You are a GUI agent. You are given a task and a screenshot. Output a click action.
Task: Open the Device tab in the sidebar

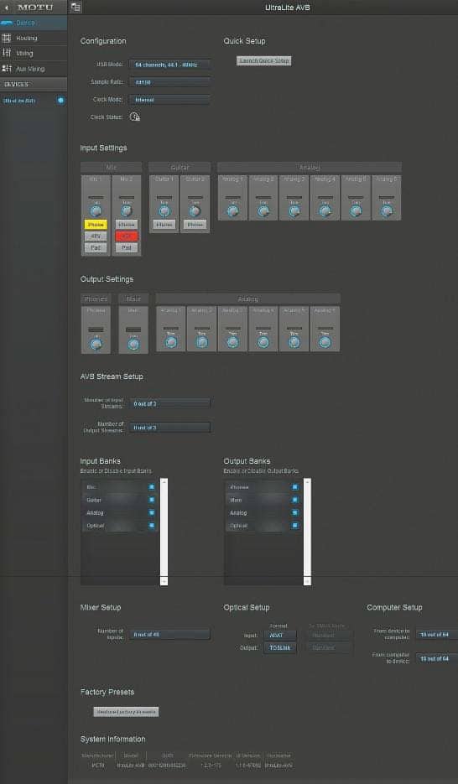click(34, 23)
